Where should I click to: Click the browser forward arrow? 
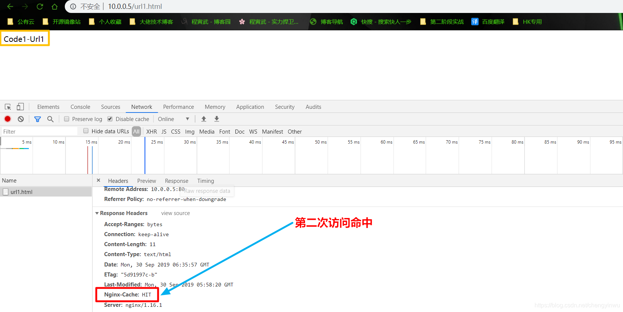(x=25, y=6)
